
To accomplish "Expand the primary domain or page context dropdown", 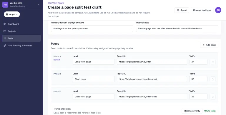I will pyautogui.click(x=92, y=29).
